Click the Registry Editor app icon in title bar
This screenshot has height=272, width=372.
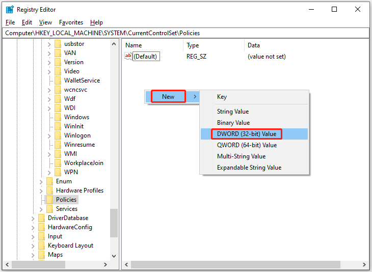point(10,10)
